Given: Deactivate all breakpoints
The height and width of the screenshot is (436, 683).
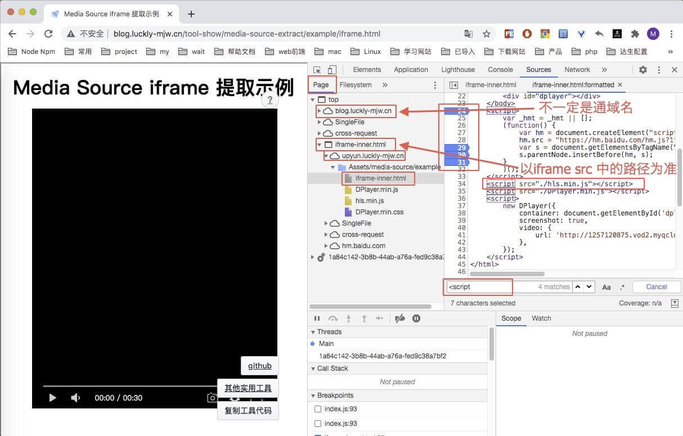Looking at the screenshot, I should pyautogui.click(x=400, y=318).
